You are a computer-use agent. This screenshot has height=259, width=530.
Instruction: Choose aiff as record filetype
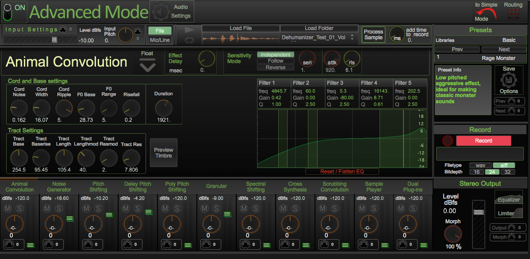pyautogui.click(x=504, y=165)
